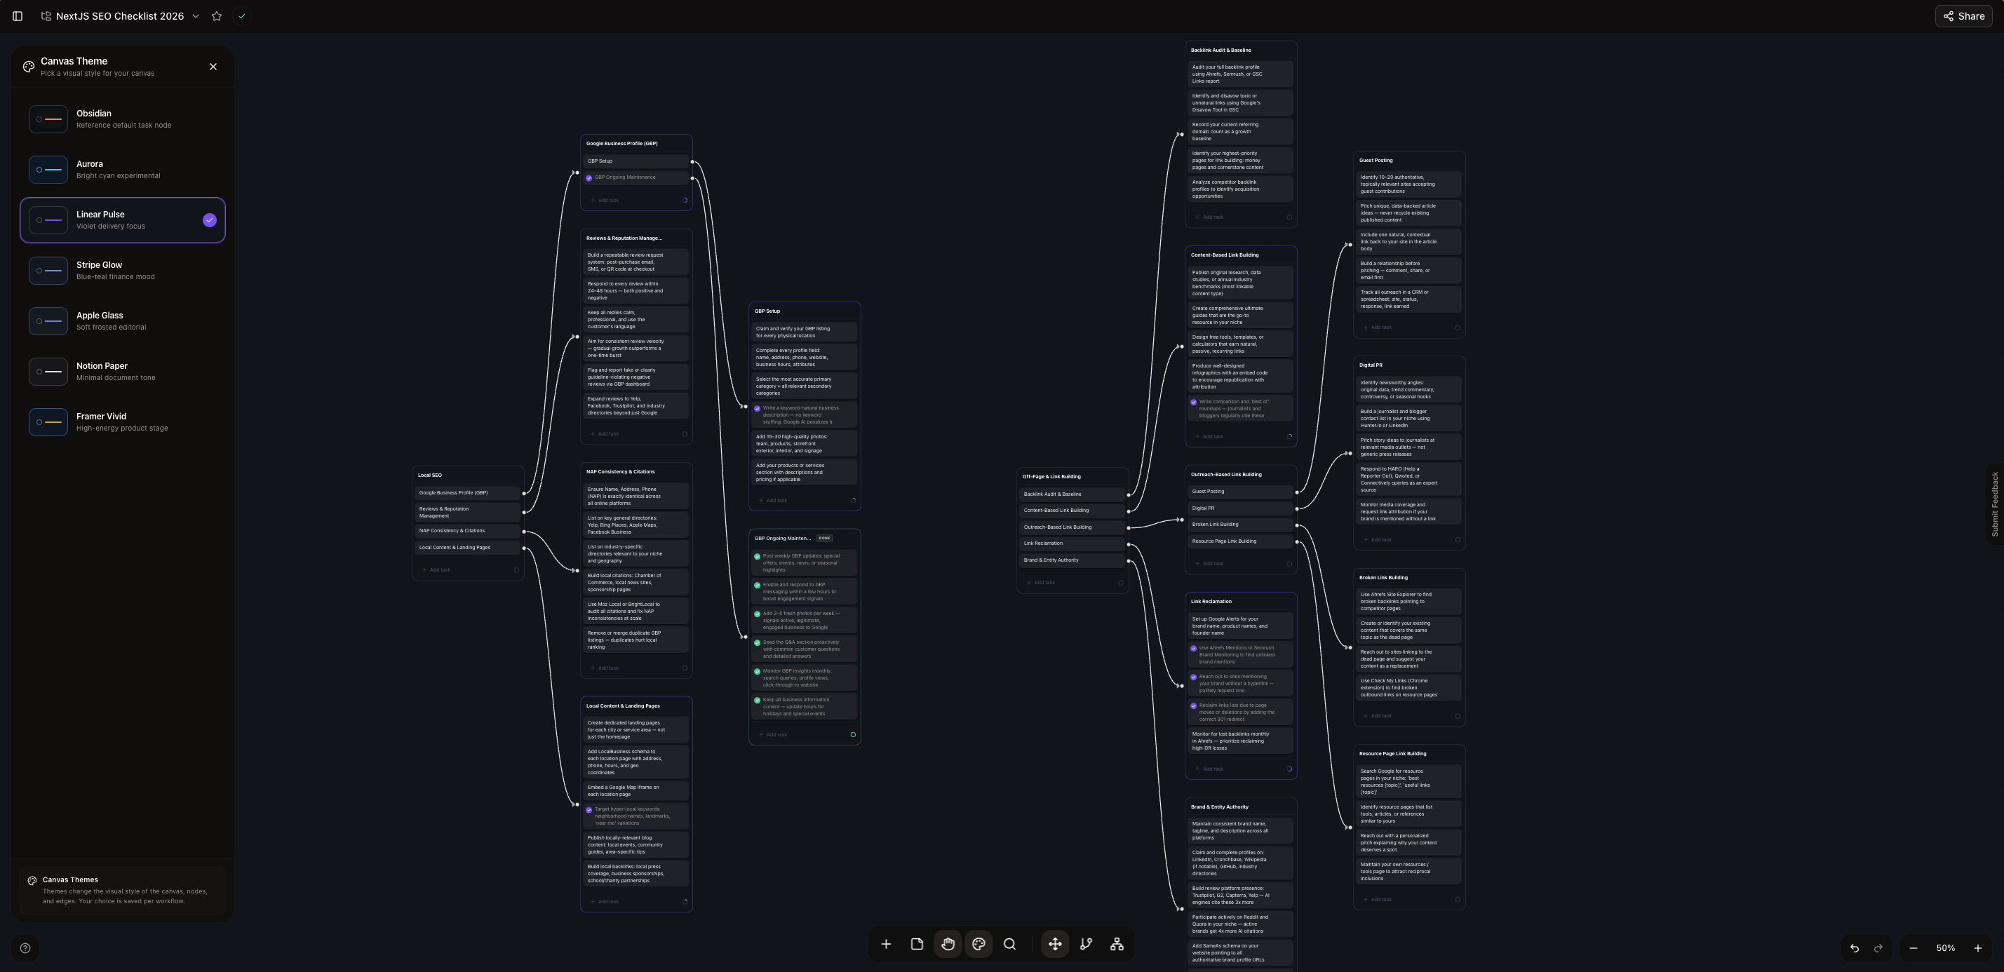This screenshot has height=972, width=2004.
Task: Add task to GBP Setup card
Action: pos(773,501)
